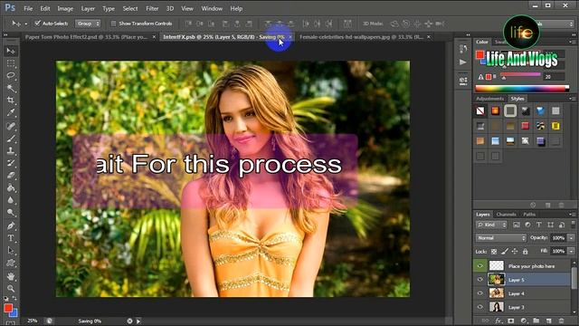Select the Horizontal Type tool
The height and width of the screenshot is (326, 579).
pos(11,238)
